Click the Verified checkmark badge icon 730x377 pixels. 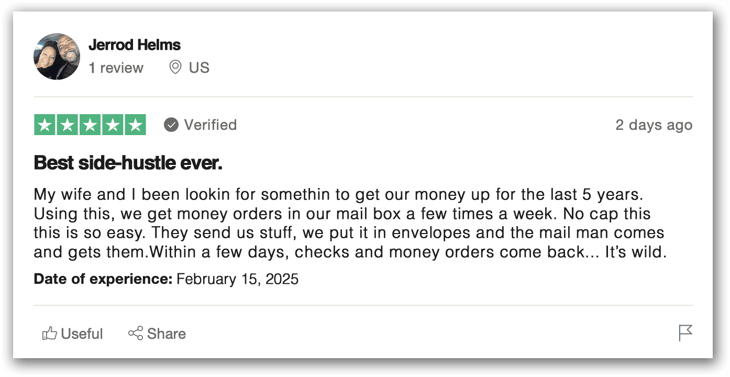171,125
